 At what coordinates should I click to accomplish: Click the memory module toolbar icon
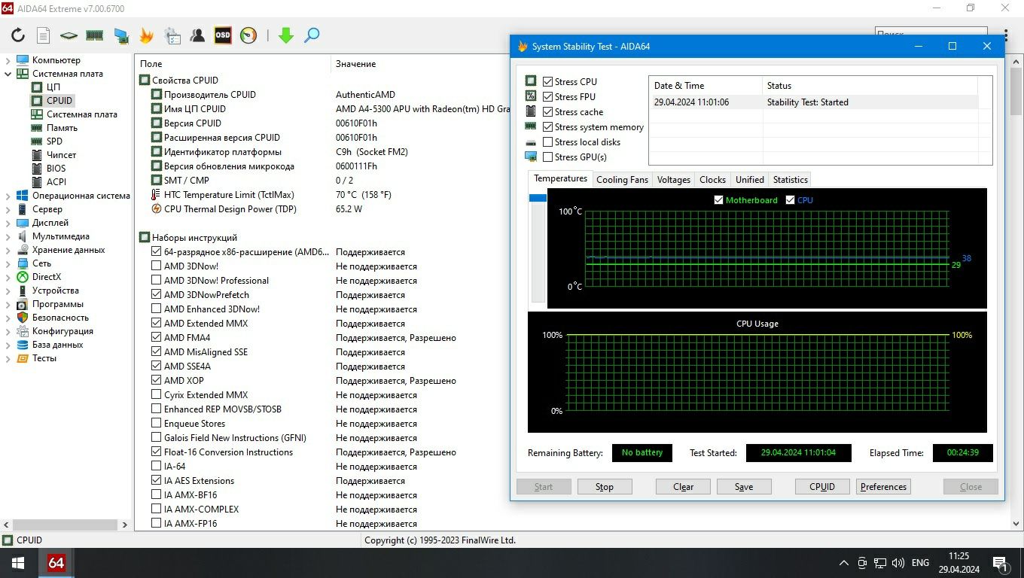(x=95, y=35)
